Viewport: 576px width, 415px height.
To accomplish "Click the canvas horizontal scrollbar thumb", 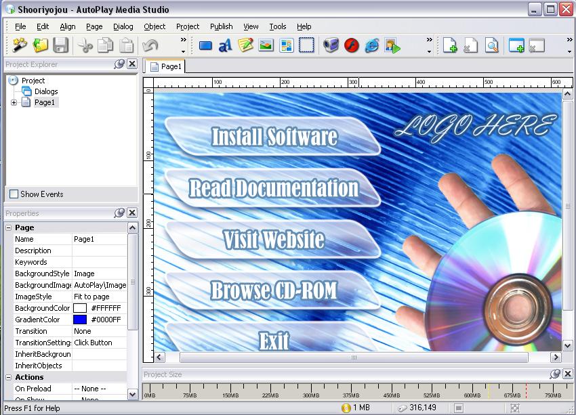I will (x=354, y=357).
